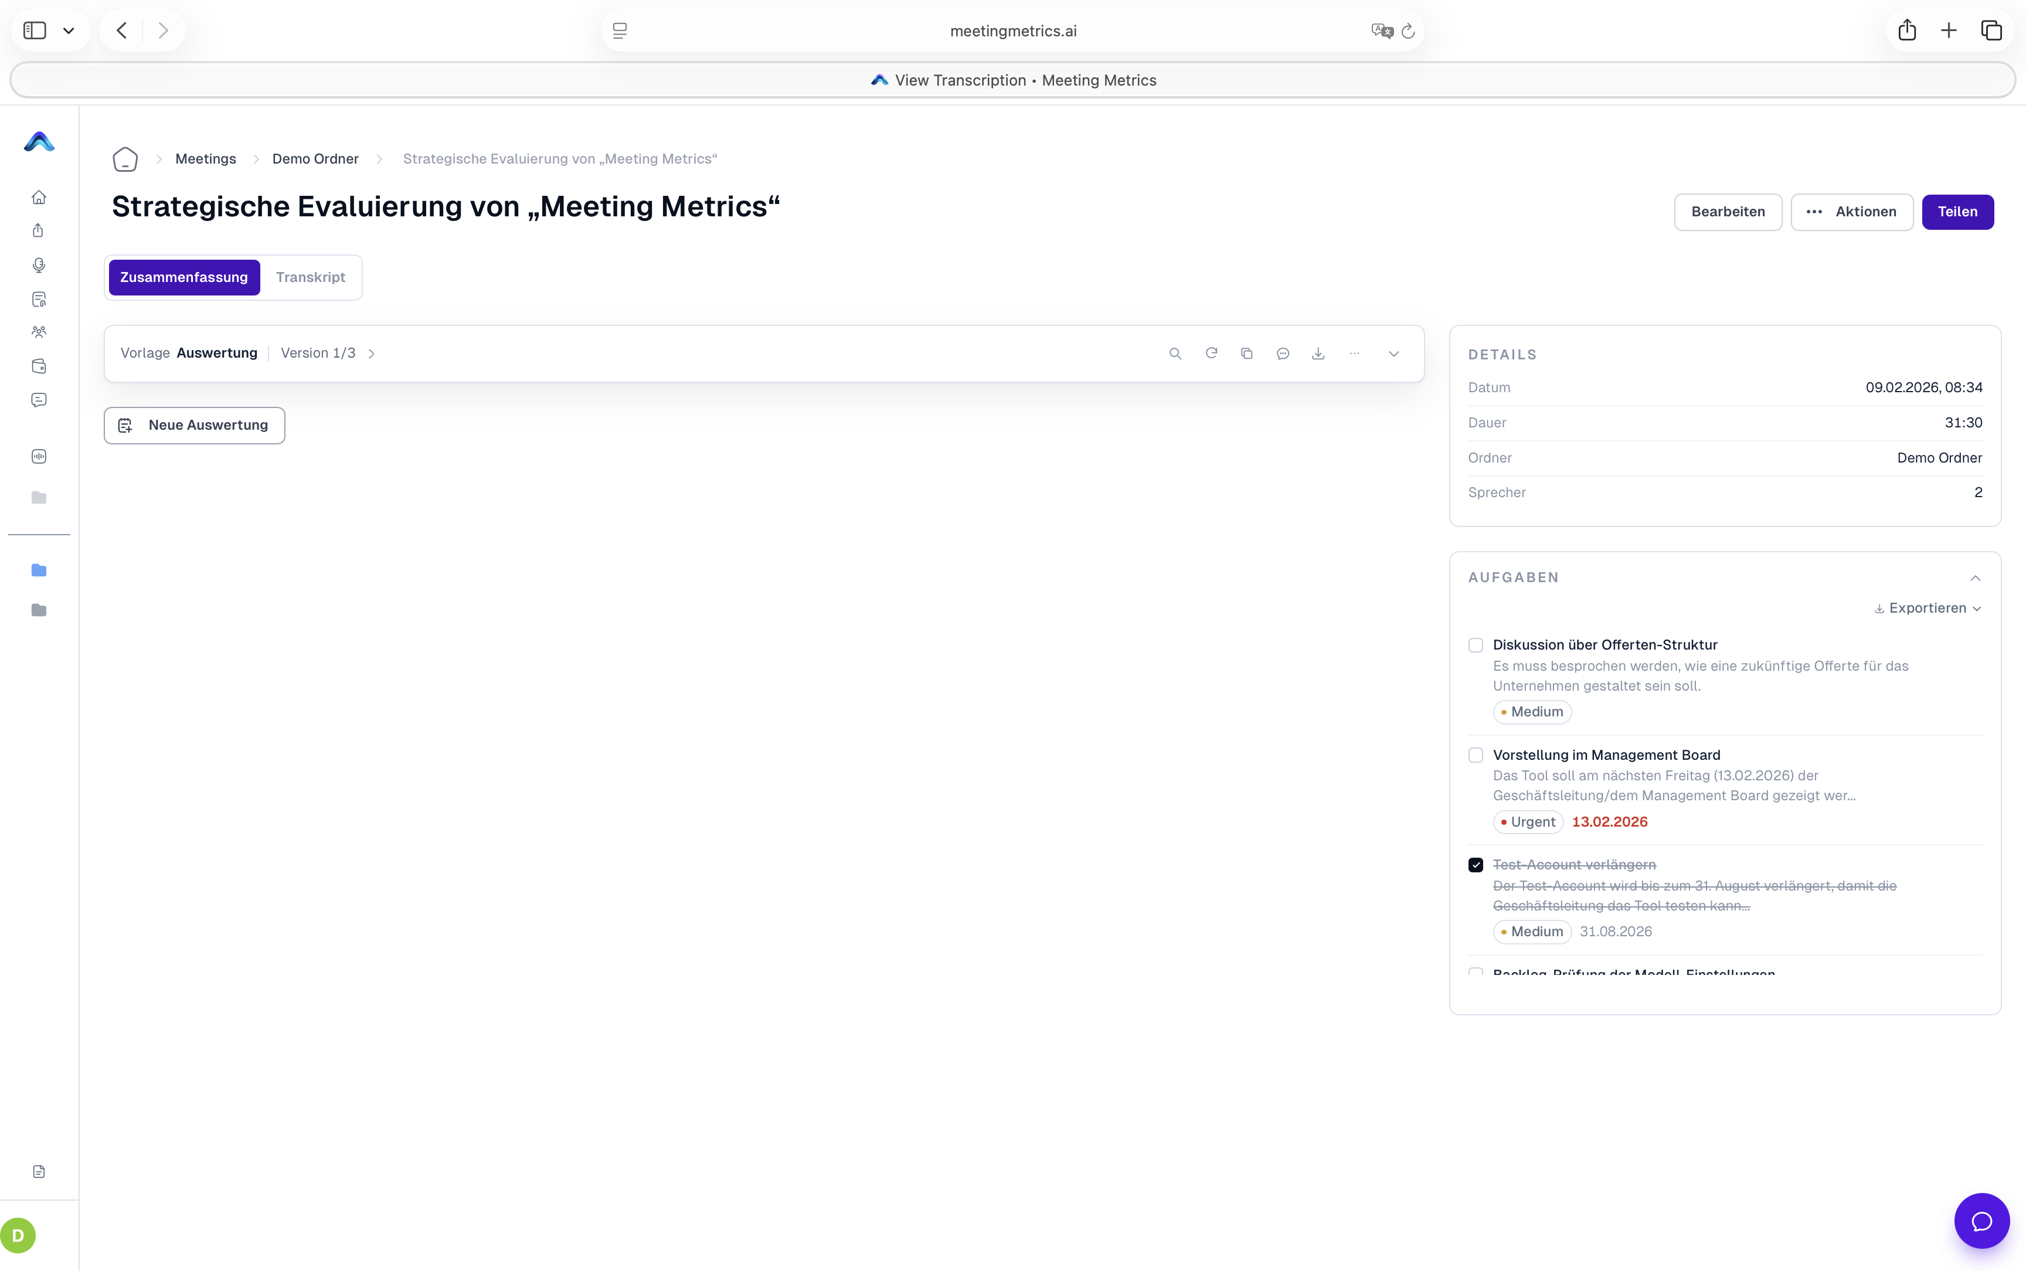Show Safari tab overview

pyautogui.click(x=1991, y=30)
